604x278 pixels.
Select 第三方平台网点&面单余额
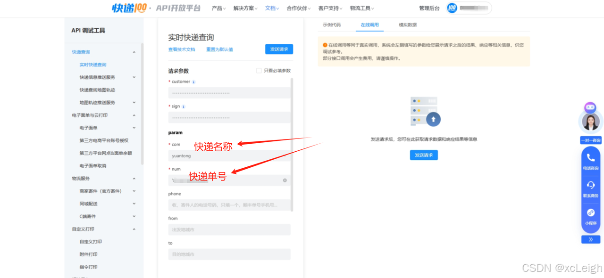click(106, 153)
